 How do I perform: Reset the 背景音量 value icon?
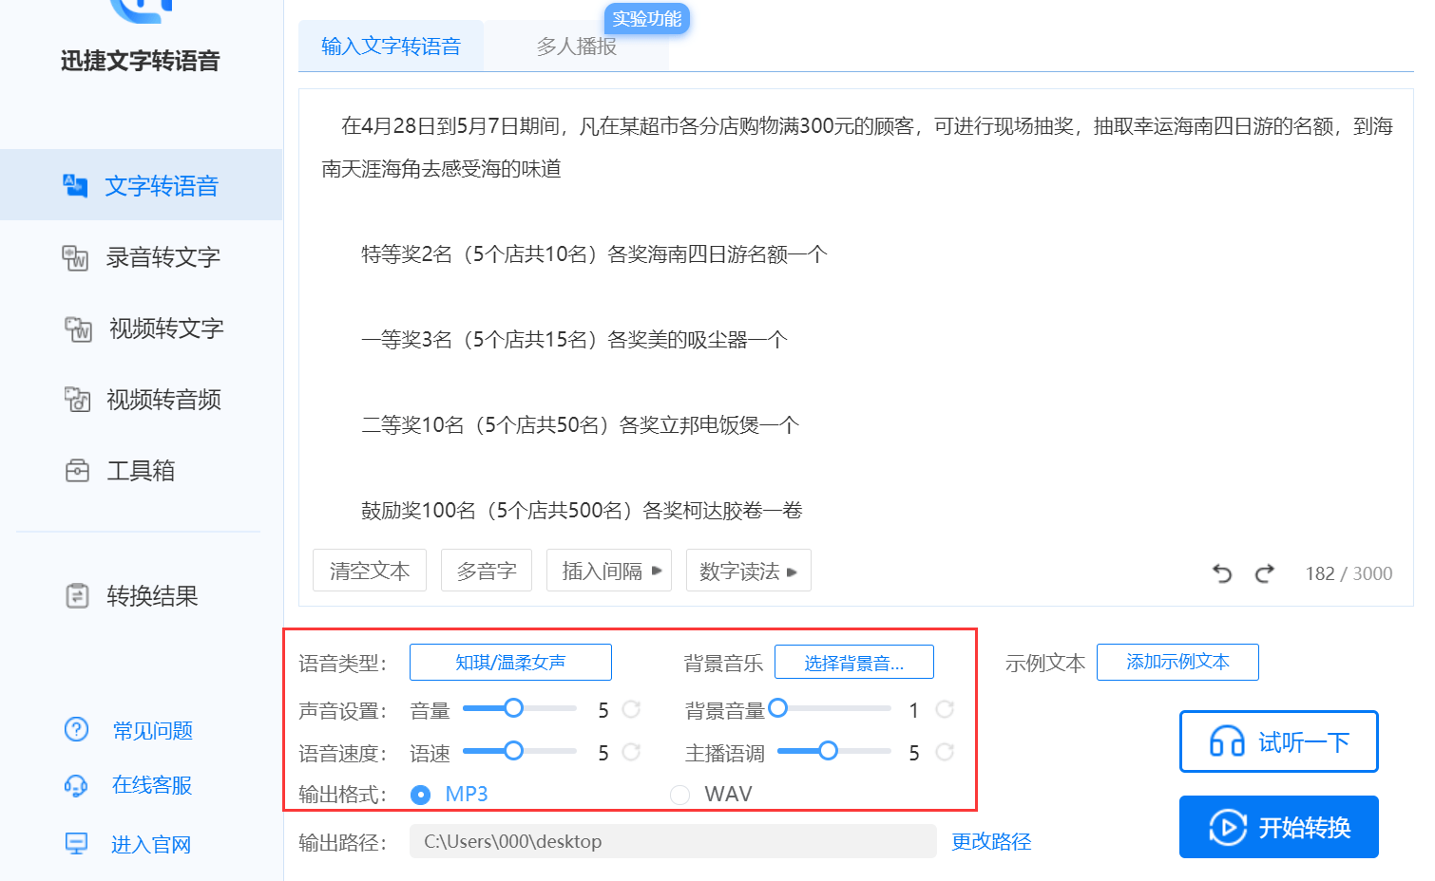click(x=945, y=709)
